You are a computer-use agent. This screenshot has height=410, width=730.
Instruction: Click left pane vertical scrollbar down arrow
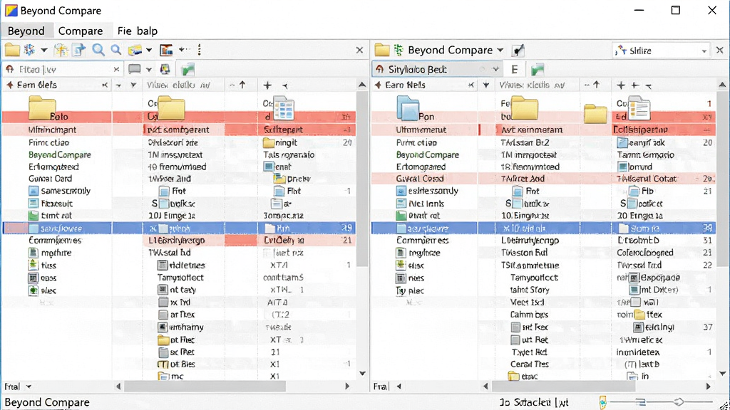click(x=362, y=373)
